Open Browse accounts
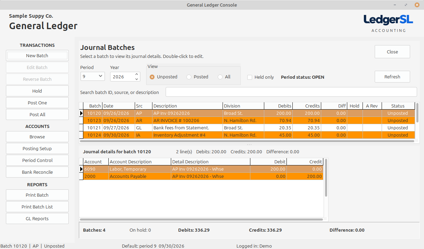The image size is (424, 249). 37,137
